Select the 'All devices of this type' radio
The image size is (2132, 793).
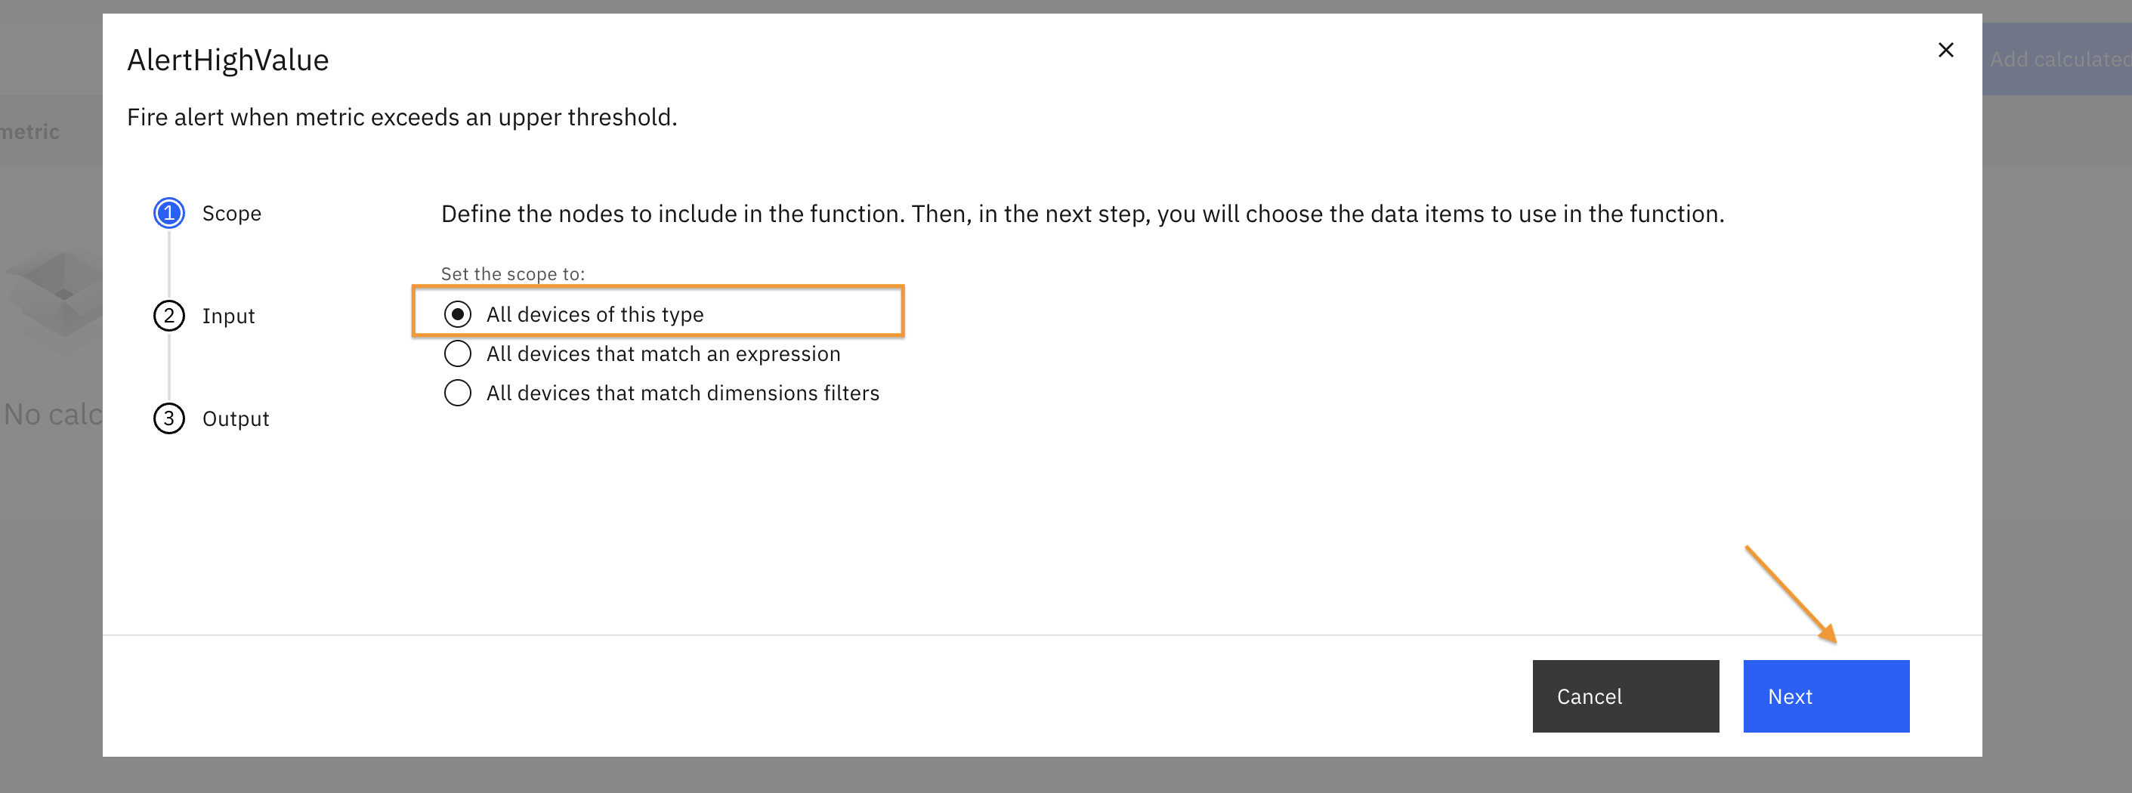(x=458, y=314)
